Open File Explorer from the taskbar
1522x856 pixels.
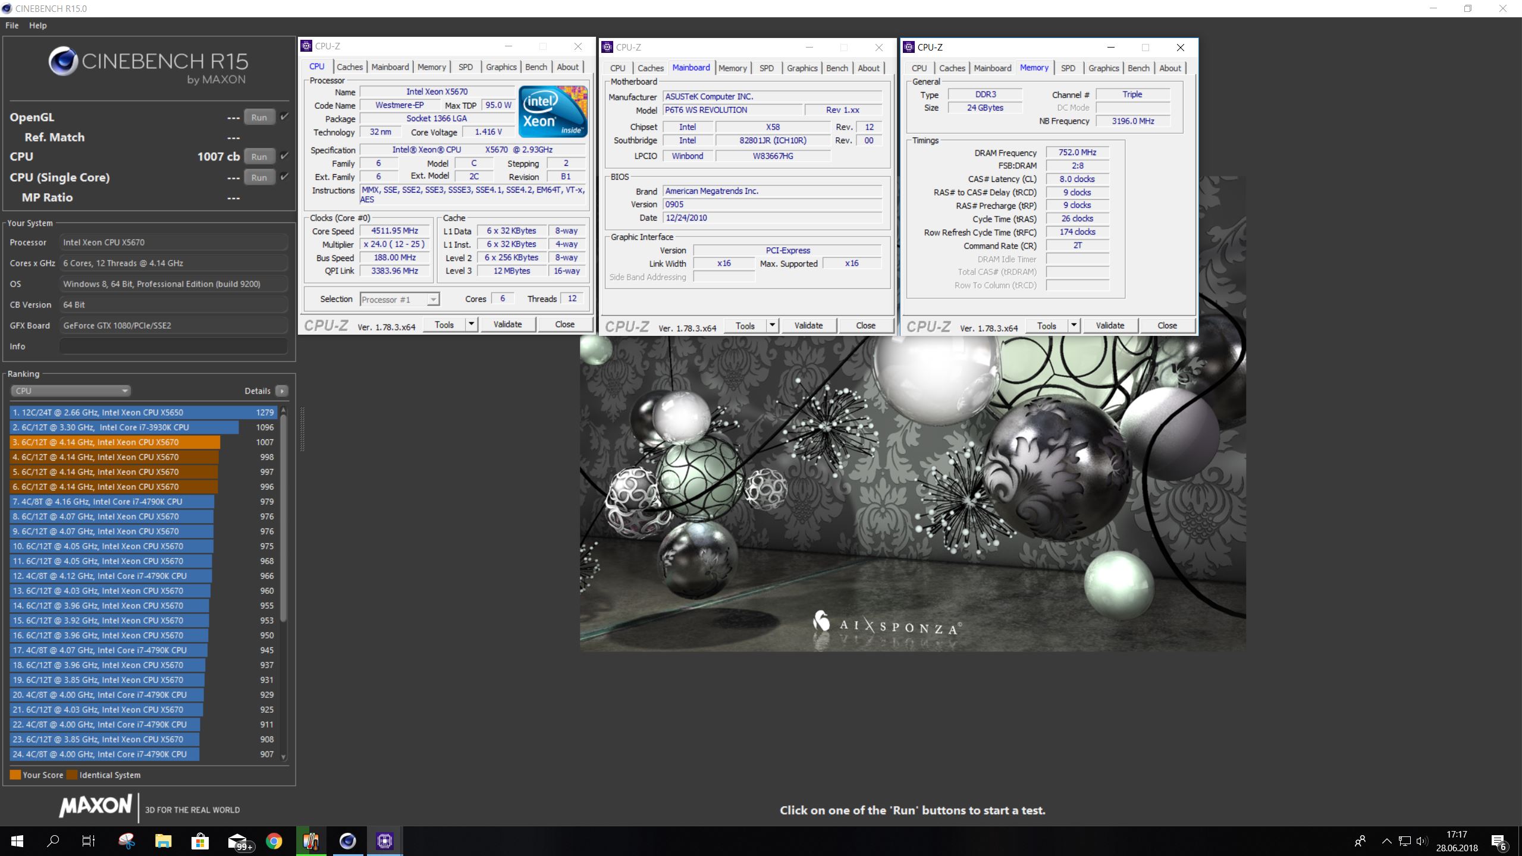[163, 841]
